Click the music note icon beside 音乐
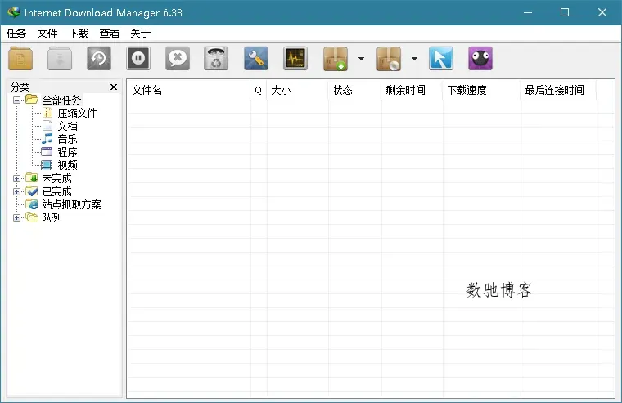Image resolution: width=622 pixels, height=403 pixels. tap(47, 139)
